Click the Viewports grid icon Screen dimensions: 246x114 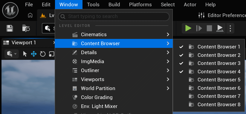[x=75, y=80]
